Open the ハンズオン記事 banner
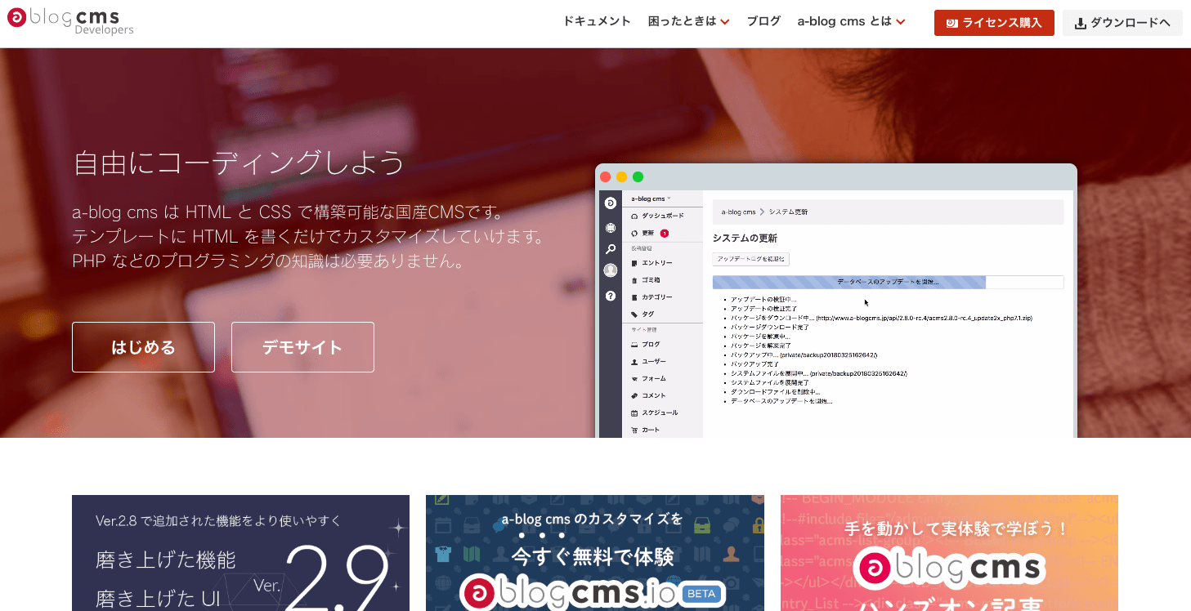Image resolution: width=1191 pixels, height=611 pixels. [x=949, y=553]
